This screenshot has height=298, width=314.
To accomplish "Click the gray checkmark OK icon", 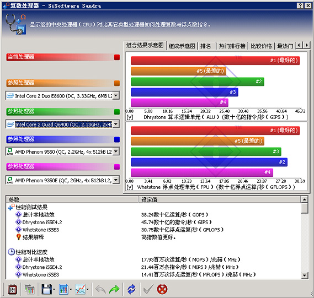I will point(148,289).
